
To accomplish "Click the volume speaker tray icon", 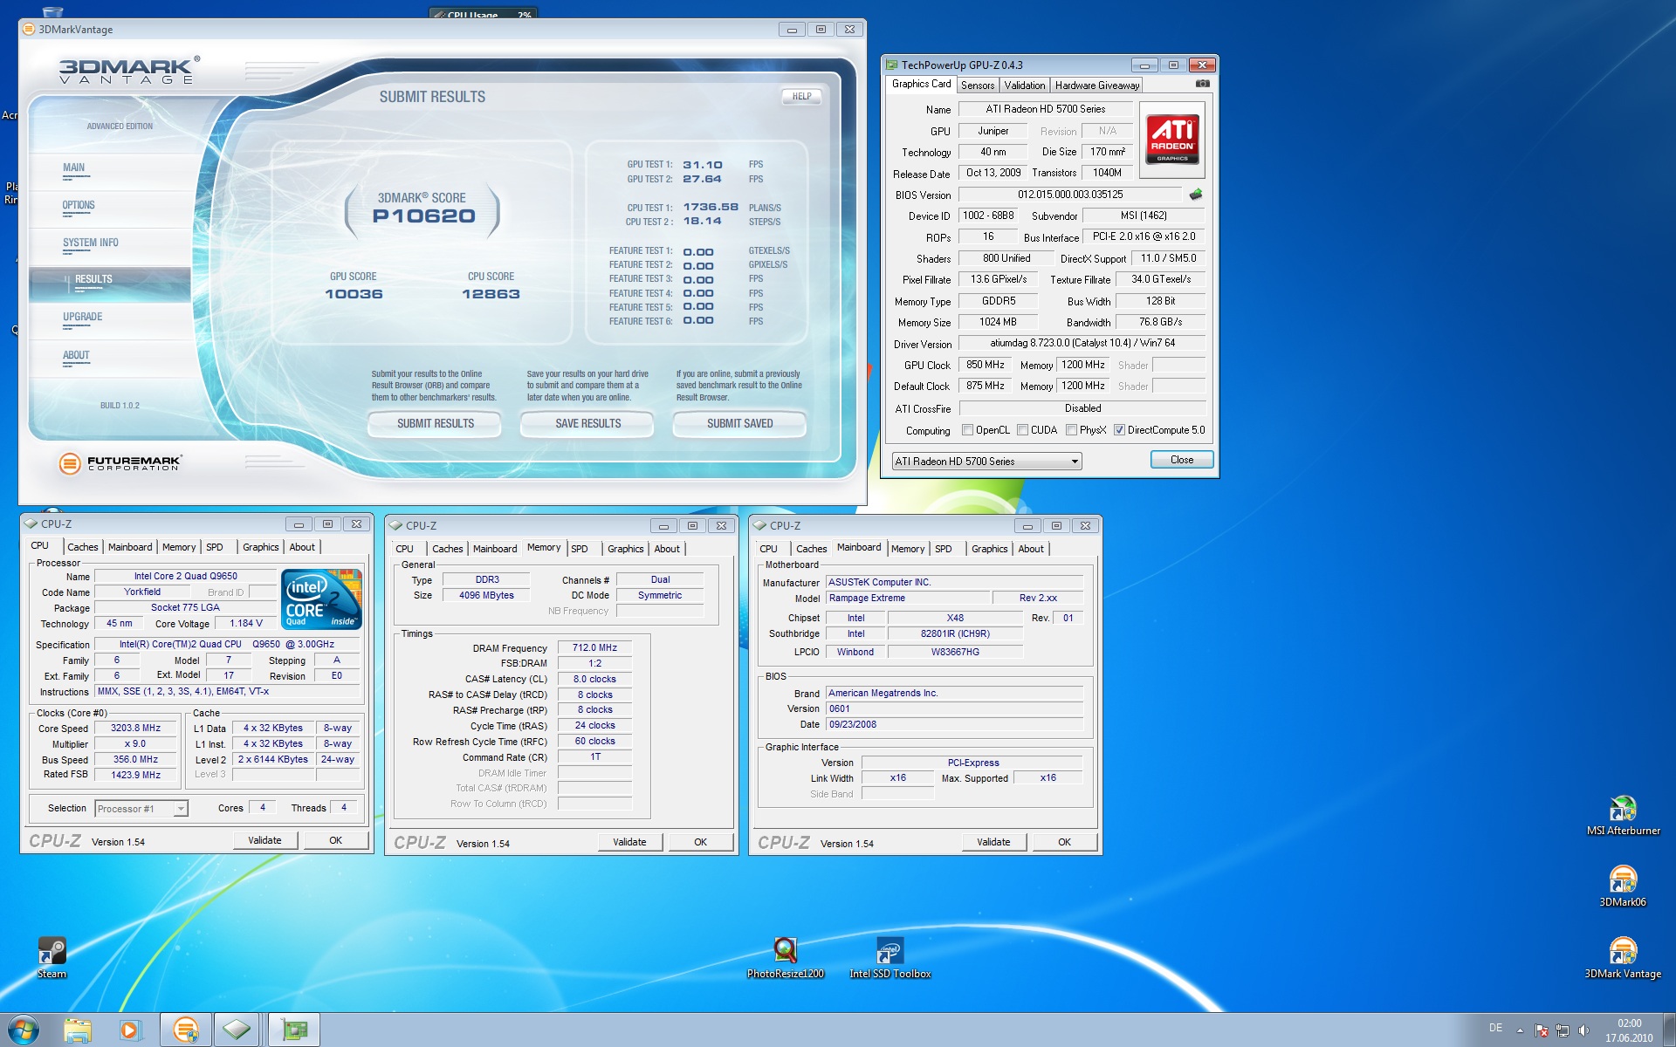I will point(1583,1030).
